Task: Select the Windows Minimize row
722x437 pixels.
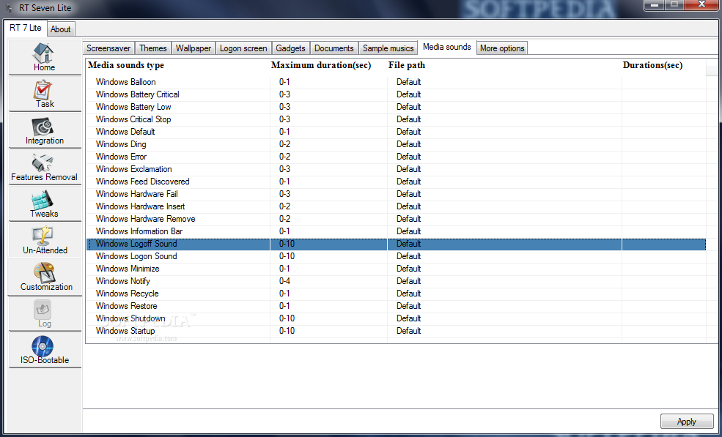Action: click(396, 269)
